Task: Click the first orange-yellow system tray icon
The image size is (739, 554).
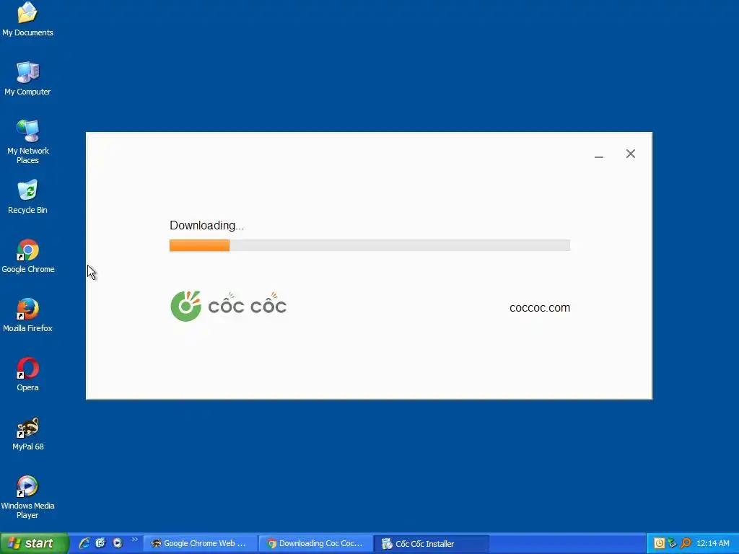Action: click(660, 544)
